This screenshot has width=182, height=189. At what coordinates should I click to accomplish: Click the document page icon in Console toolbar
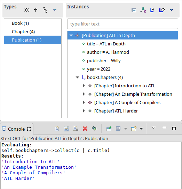(x=57, y=129)
